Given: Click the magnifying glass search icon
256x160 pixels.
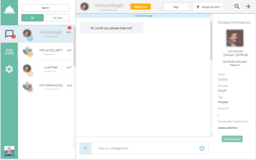Looking at the screenshot, I should (x=237, y=6).
